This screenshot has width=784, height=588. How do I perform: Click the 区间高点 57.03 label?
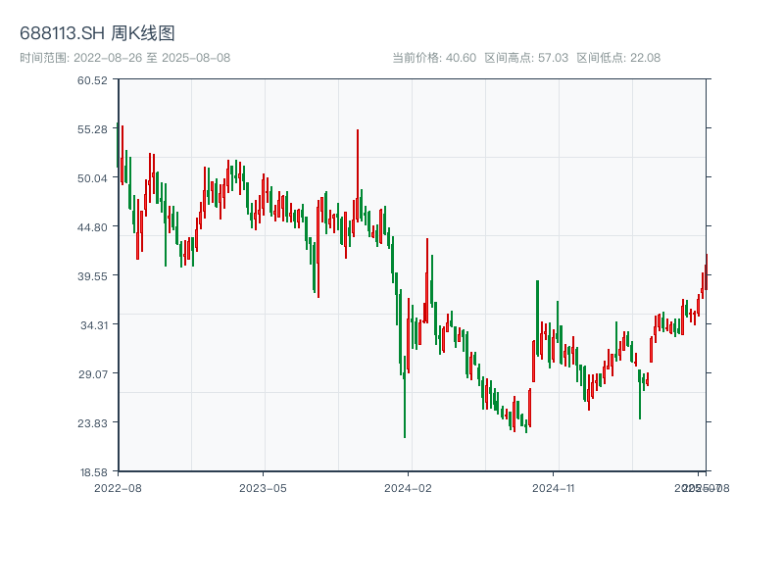pos(526,58)
